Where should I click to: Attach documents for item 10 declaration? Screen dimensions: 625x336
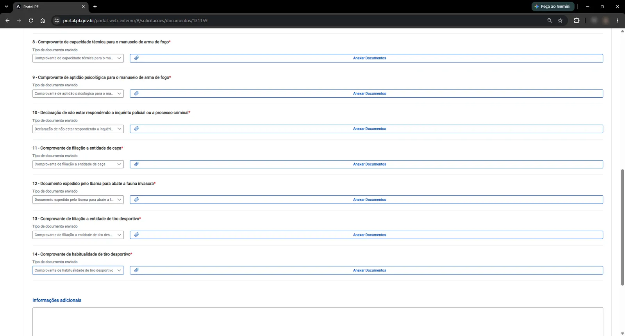pyautogui.click(x=366, y=129)
